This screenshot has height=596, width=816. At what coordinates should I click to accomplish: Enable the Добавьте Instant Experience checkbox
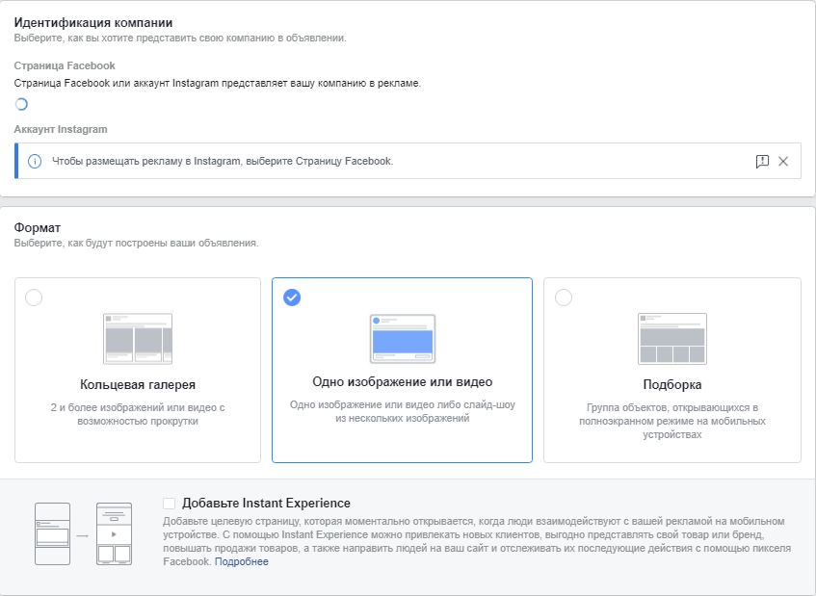pyautogui.click(x=170, y=504)
